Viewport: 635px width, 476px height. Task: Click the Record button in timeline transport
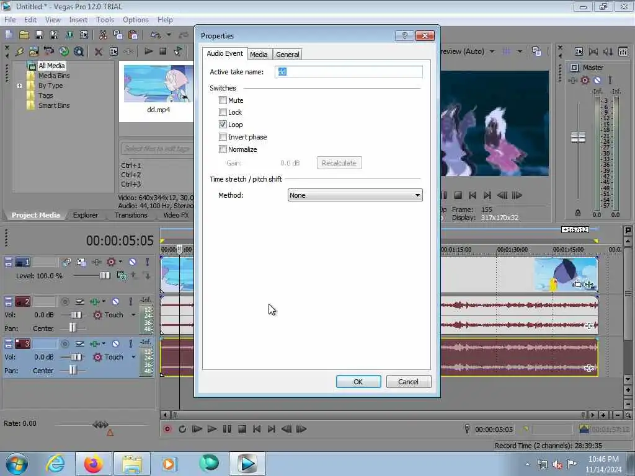(x=167, y=429)
